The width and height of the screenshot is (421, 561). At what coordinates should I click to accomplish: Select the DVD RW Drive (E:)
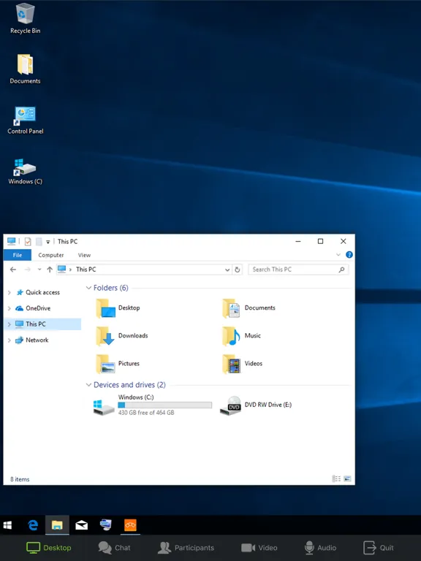256,405
